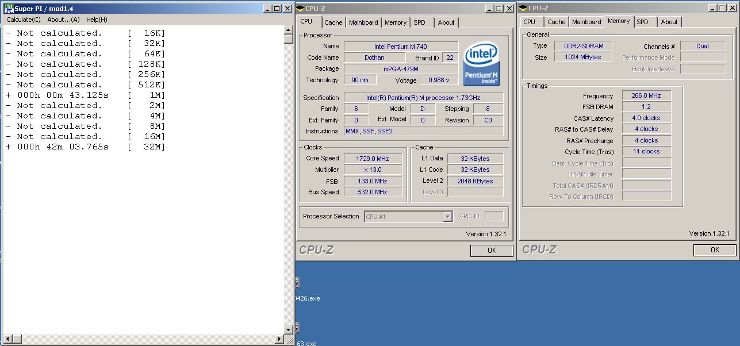Image resolution: width=740 pixels, height=346 pixels.
Task: Click Super PI horizontal scrollbar right arrow
Action: pyautogui.click(x=280, y=339)
